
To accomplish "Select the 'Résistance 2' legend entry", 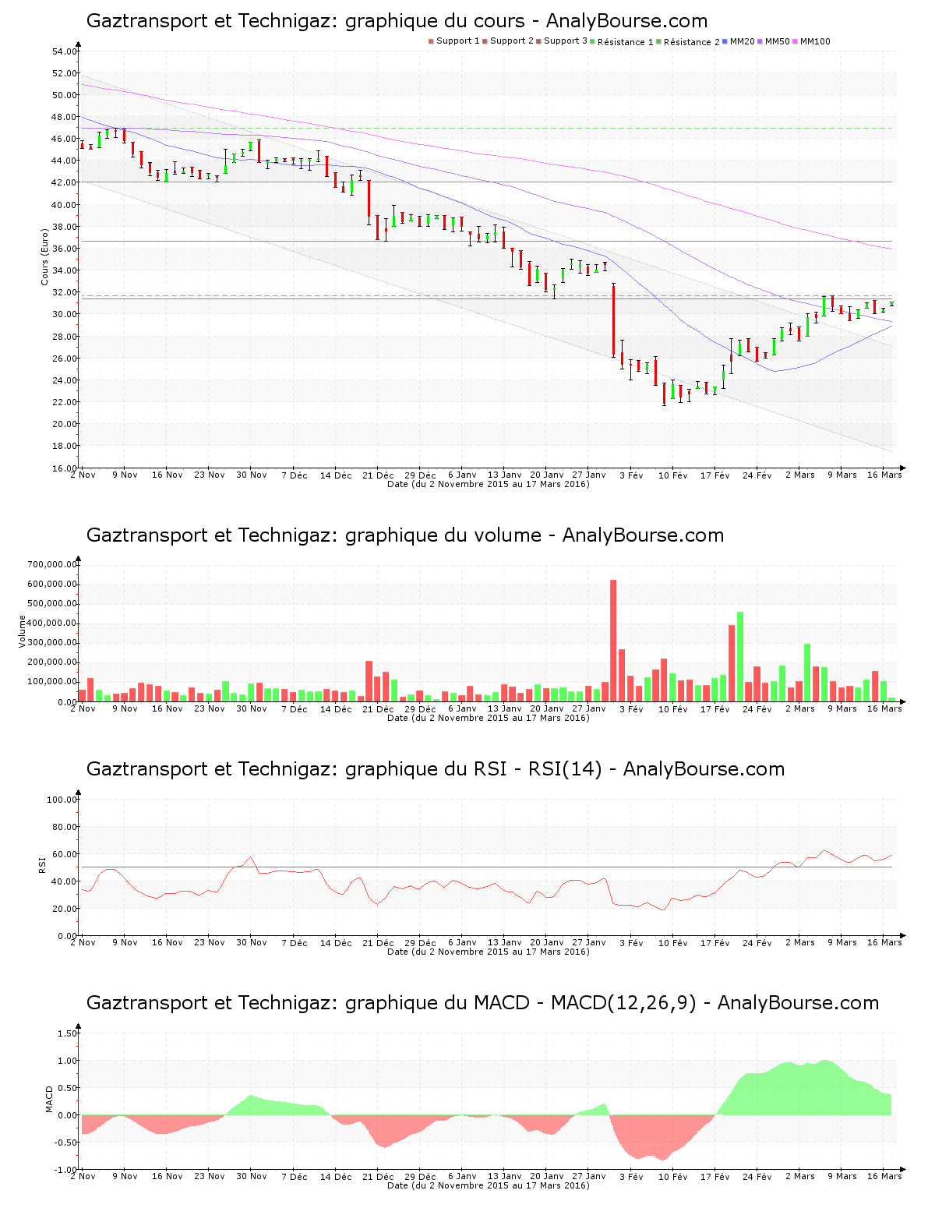I will click(x=688, y=41).
